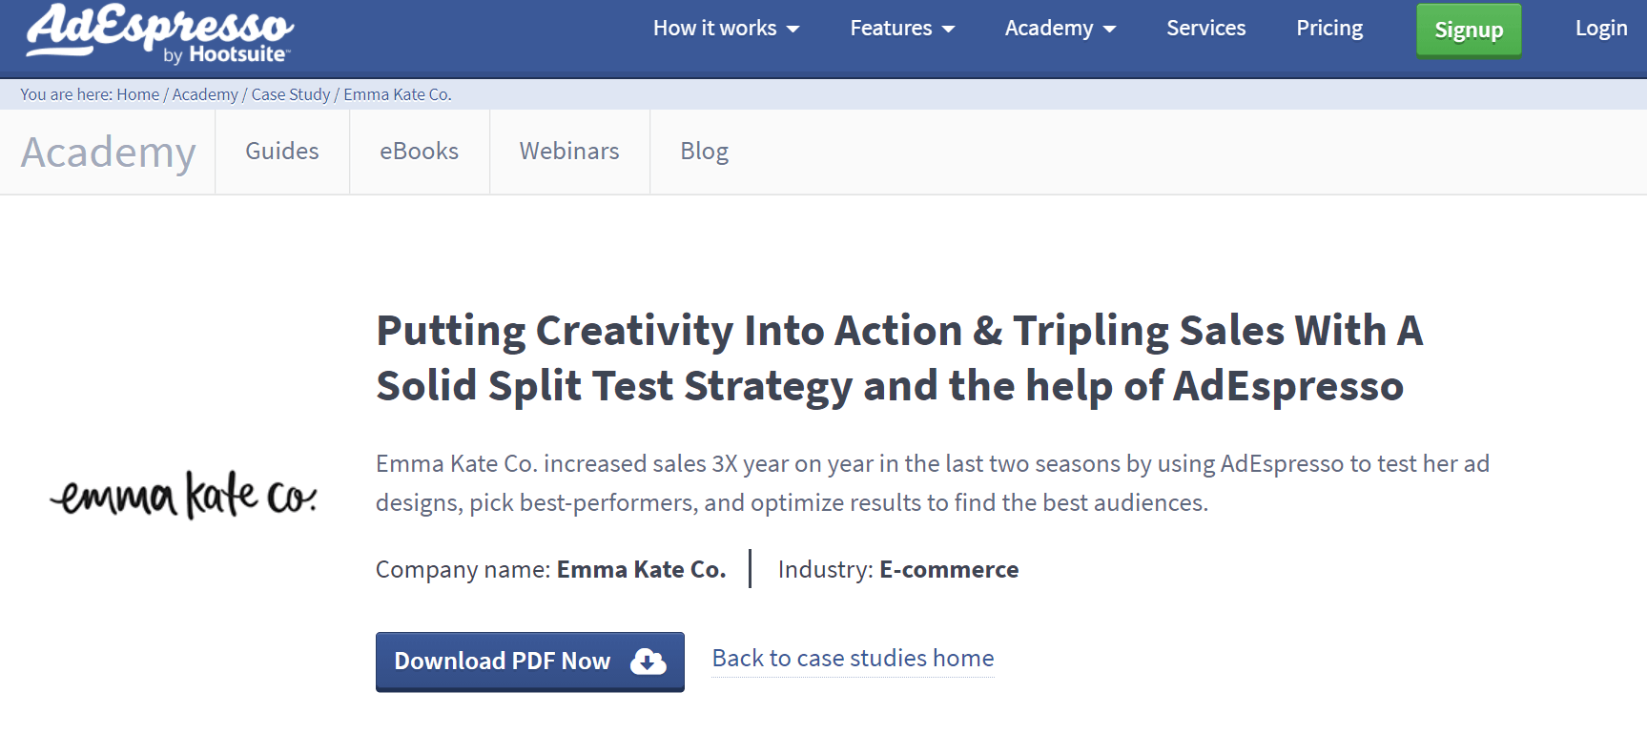Select the eBooks tab
1647x733 pixels.
pos(420,152)
